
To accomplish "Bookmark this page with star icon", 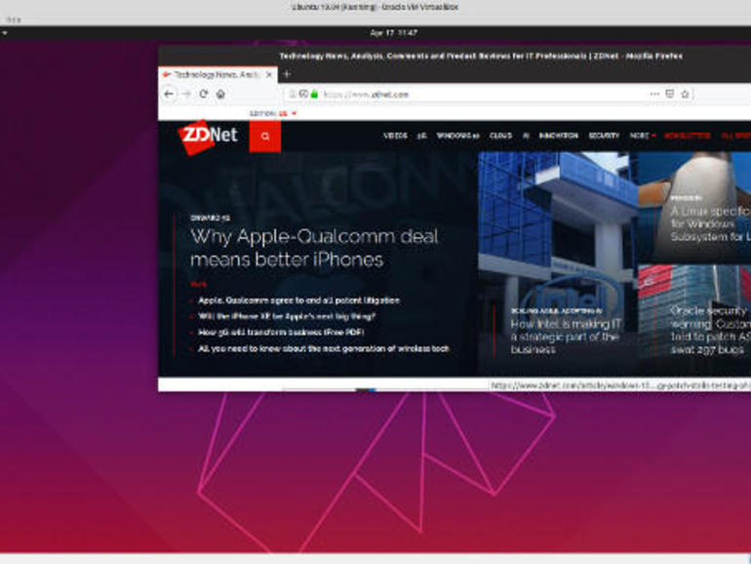I will coord(685,94).
